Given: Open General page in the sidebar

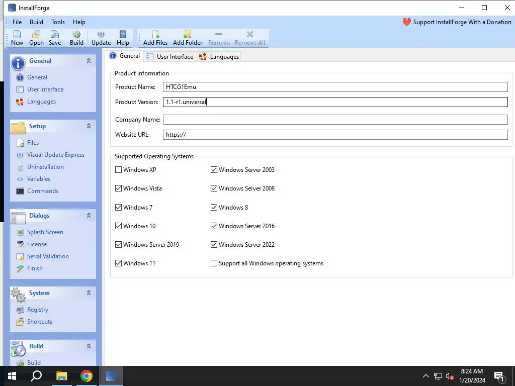Looking at the screenshot, I should 37,77.
